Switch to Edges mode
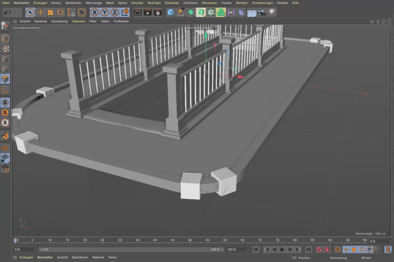 pyautogui.click(x=5, y=69)
